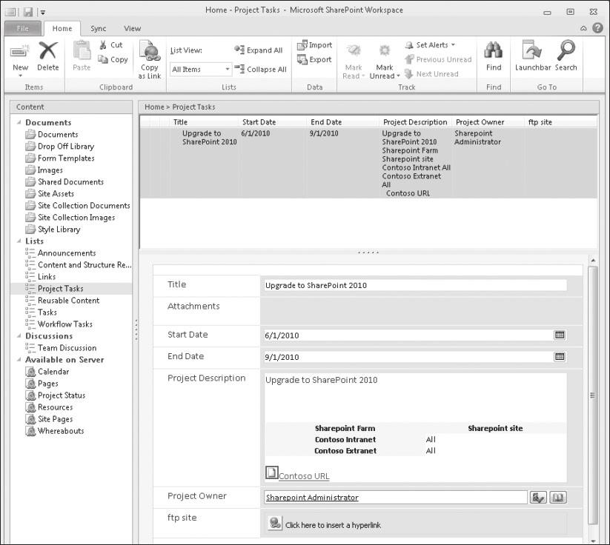Open the Mark Unread dropdown
Viewport: 610px width, 545px height.
398,76
